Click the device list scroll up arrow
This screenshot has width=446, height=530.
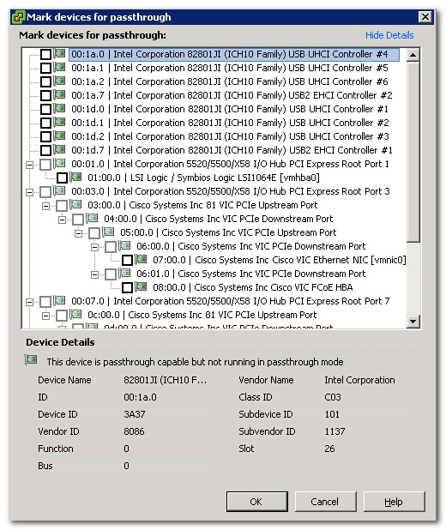[x=413, y=55]
